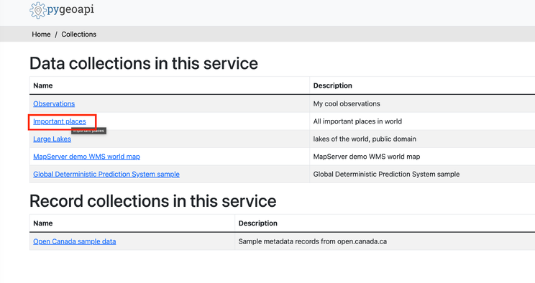Image resolution: width=535 pixels, height=283 pixels.
Task: Click Name header in Record collections table
Action: (43, 223)
